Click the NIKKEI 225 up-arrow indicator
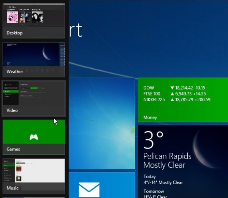This screenshot has height=198, width=228. point(172,100)
